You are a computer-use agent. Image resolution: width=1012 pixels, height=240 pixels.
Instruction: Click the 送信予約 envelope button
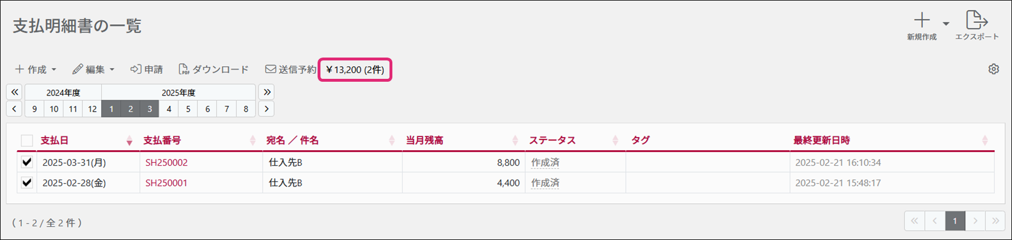[291, 70]
